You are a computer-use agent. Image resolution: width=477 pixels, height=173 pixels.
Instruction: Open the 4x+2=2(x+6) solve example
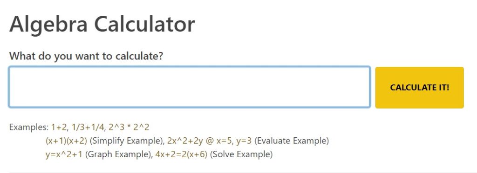point(181,154)
